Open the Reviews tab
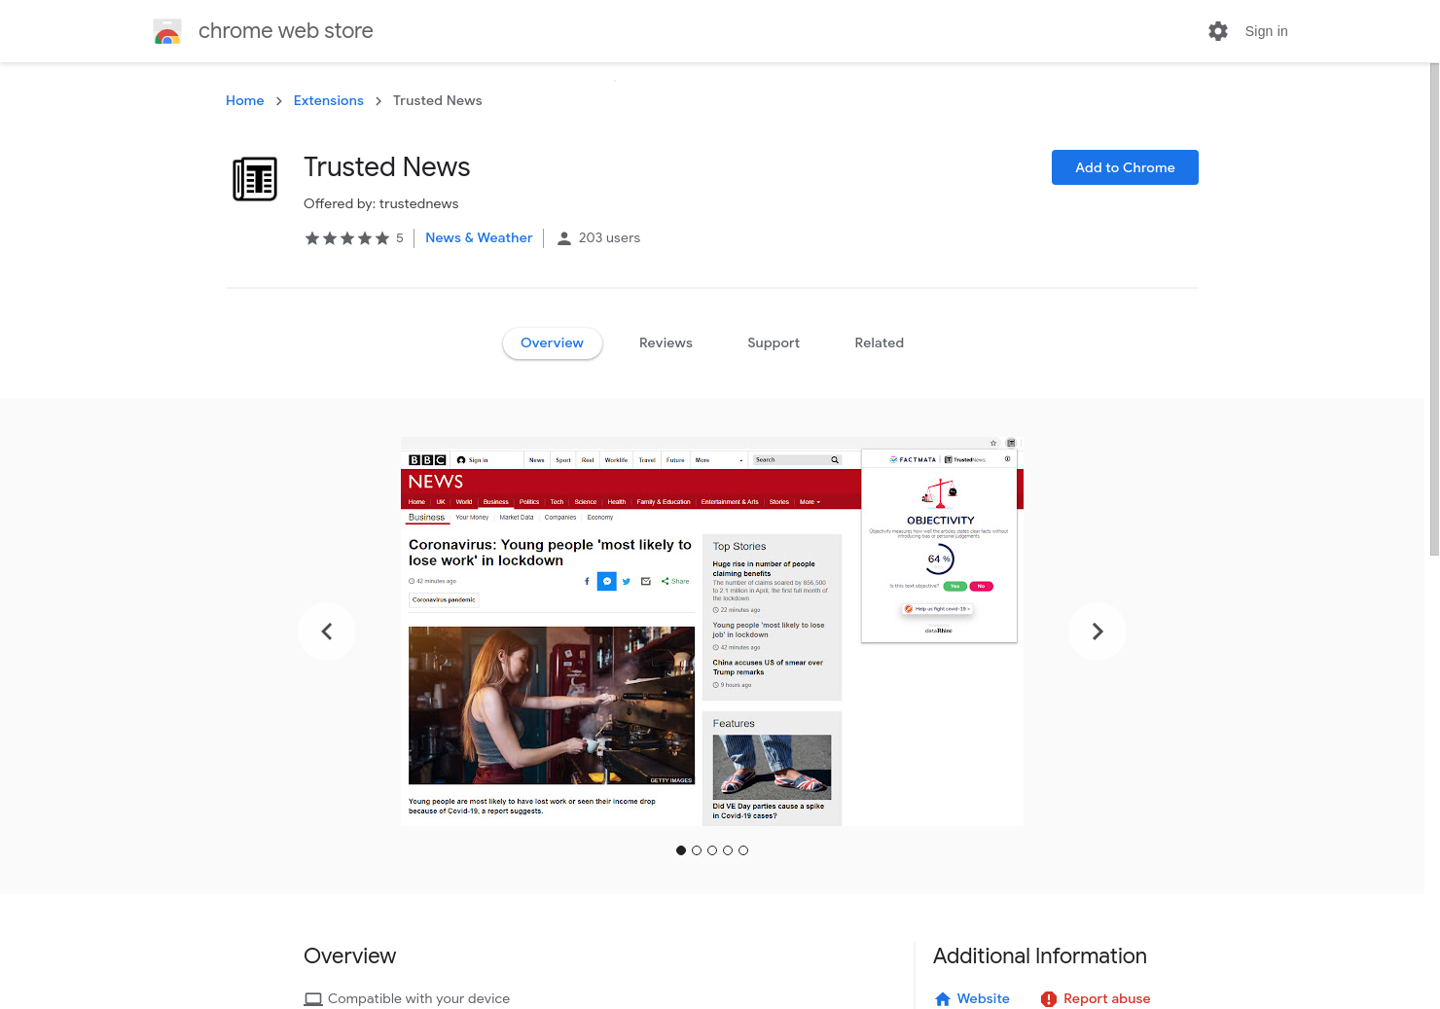This screenshot has height=1009, width=1440. 666,343
